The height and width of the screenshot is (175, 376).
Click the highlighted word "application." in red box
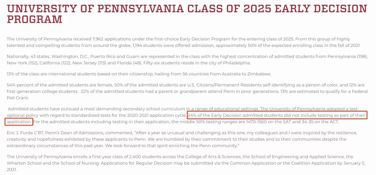[19, 122]
